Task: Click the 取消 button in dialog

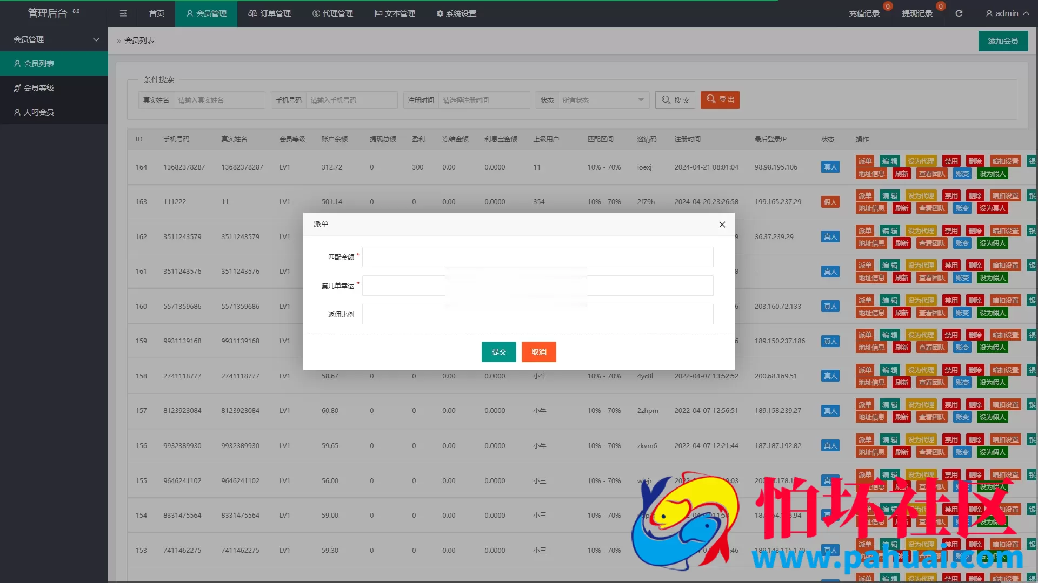Action: click(x=538, y=352)
